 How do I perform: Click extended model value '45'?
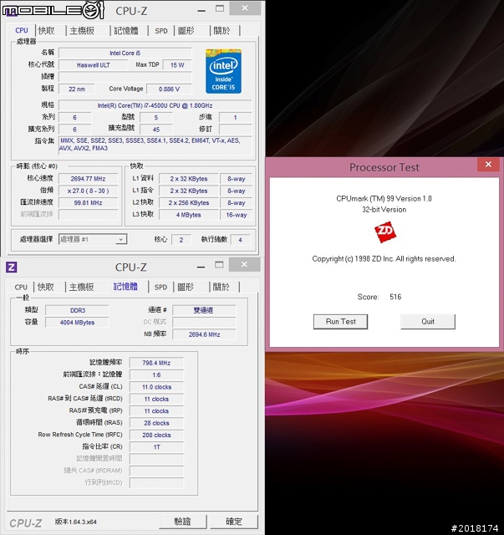[156, 130]
